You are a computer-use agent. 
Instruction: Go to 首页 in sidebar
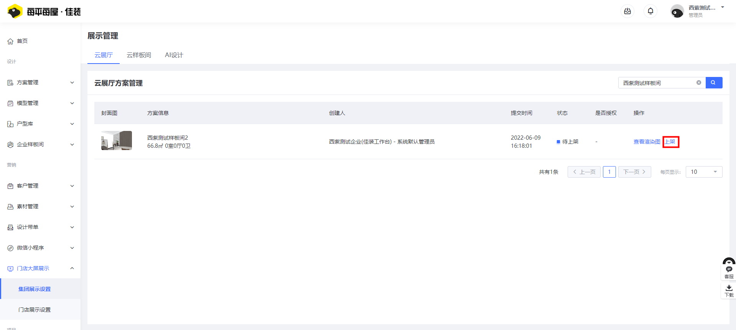tap(22, 41)
